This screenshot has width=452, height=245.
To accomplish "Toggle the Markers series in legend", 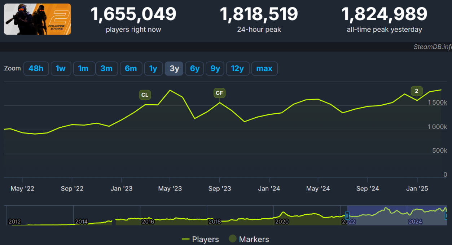I will click(x=249, y=239).
